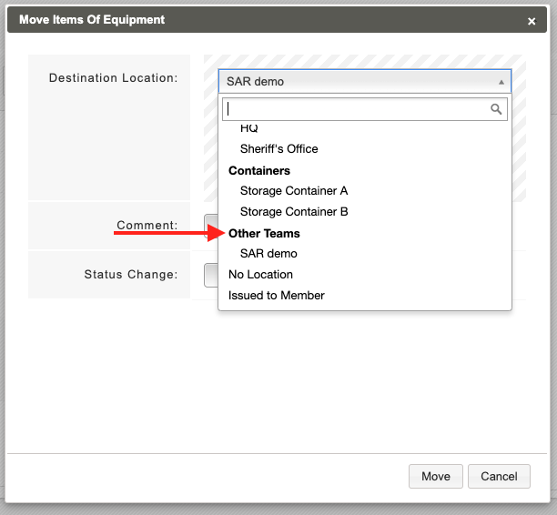Click the magnifier icon in search box
Image resolution: width=557 pixels, height=515 pixels.
click(496, 109)
